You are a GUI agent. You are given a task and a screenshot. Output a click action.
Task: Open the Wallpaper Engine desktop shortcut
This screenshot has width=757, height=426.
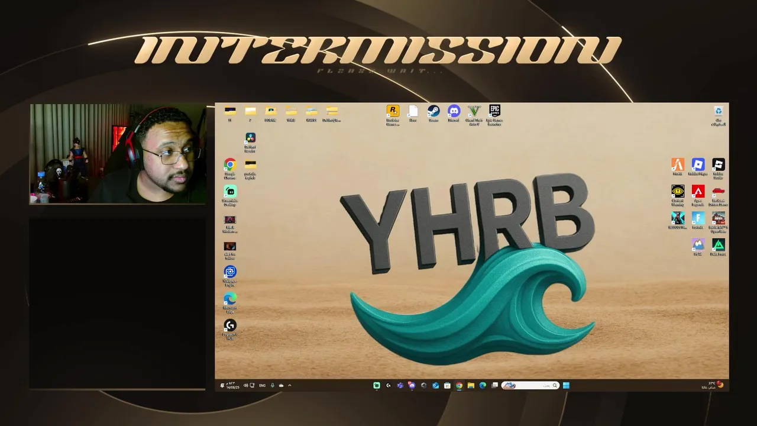pyautogui.click(x=230, y=276)
